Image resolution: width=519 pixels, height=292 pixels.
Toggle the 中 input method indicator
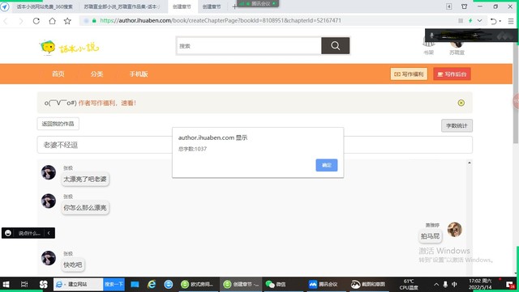454,285
